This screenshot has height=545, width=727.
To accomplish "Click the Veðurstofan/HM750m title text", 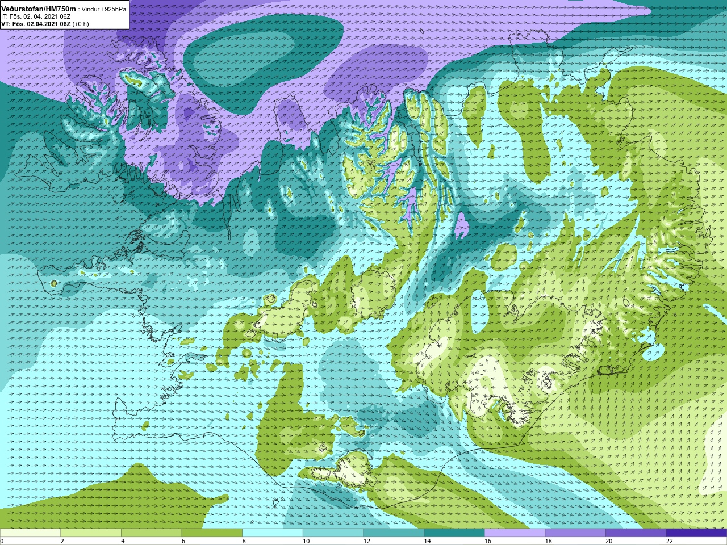I will click(39, 9).
